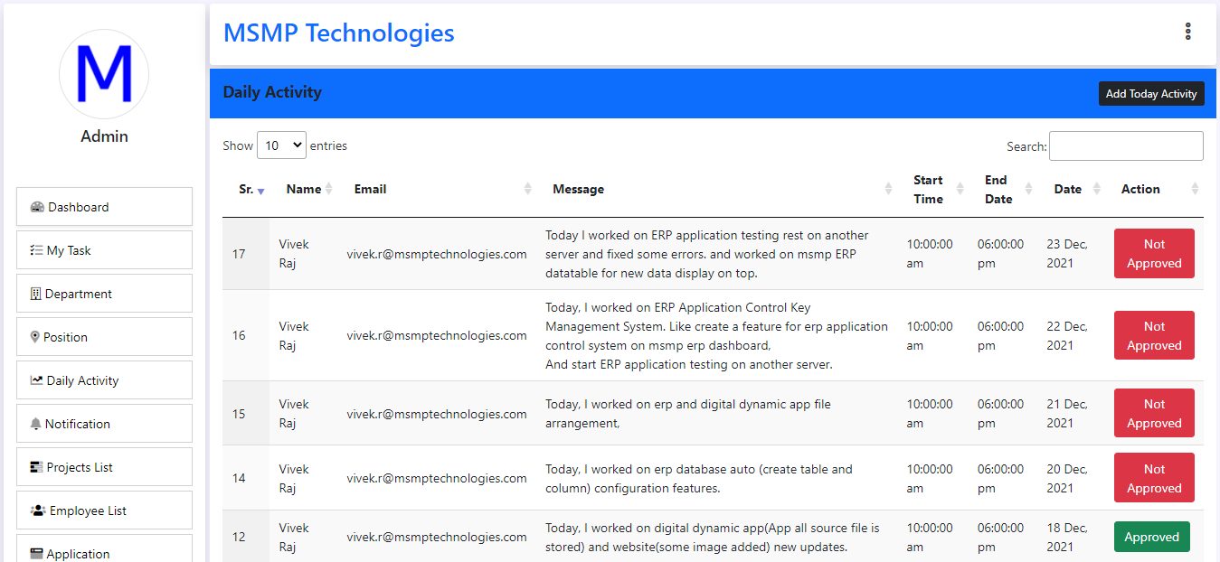
Task: Go to Employee List
Action: point(104,510)
